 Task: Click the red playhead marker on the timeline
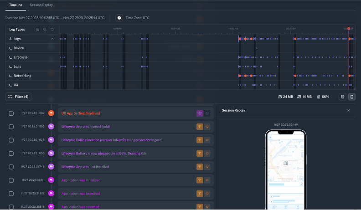click(349, 29)
